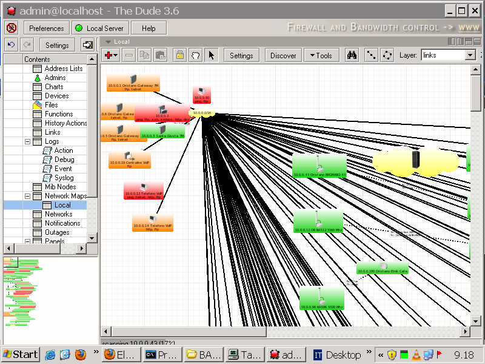The image size is (485, 364).
Task: Click the undo arrow icon
Action: click(x=12, y=45)
